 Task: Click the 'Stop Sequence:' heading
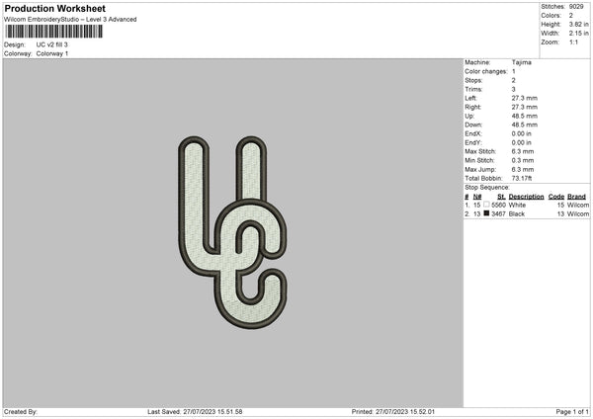click(487, 188)
